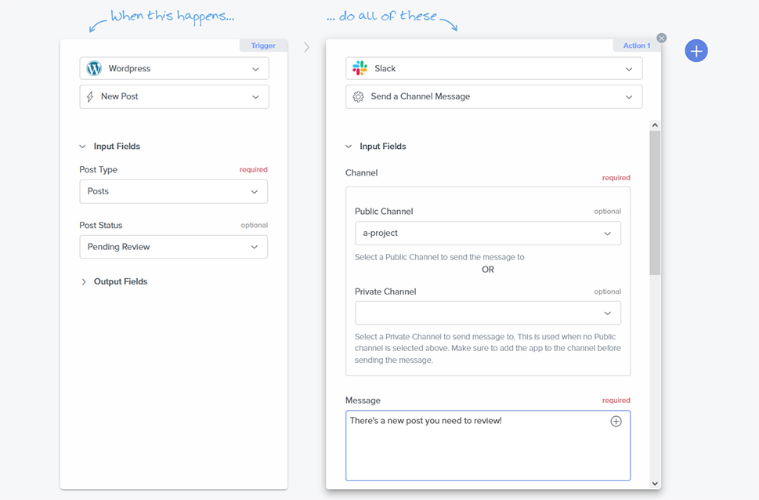Select the Trigger tab label
Viewport: 759px width, 500px height.
pyautogui.click(x=263, y=45)
